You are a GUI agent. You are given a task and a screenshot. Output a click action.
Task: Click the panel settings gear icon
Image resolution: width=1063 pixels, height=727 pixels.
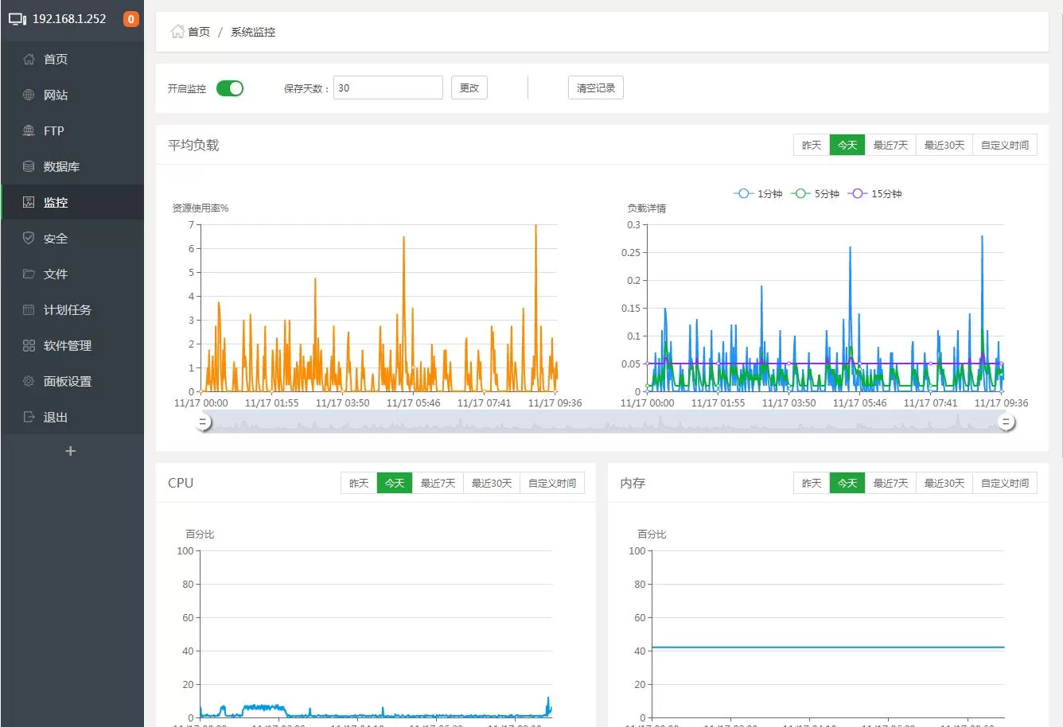click(x=29, y=382)
